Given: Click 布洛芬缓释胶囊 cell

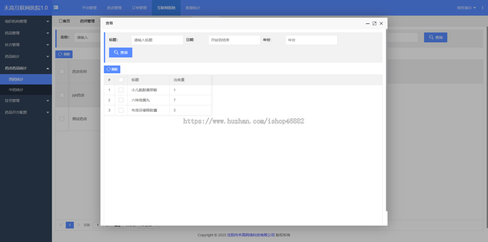Looking at the screenshot, I should pyautogui.click(x=148, y=110).
